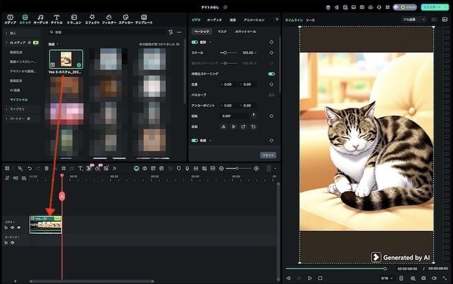Toggle the eye visibility icon on ビデオ1 track
453x284 pixels.
click(x=19, y=227)
